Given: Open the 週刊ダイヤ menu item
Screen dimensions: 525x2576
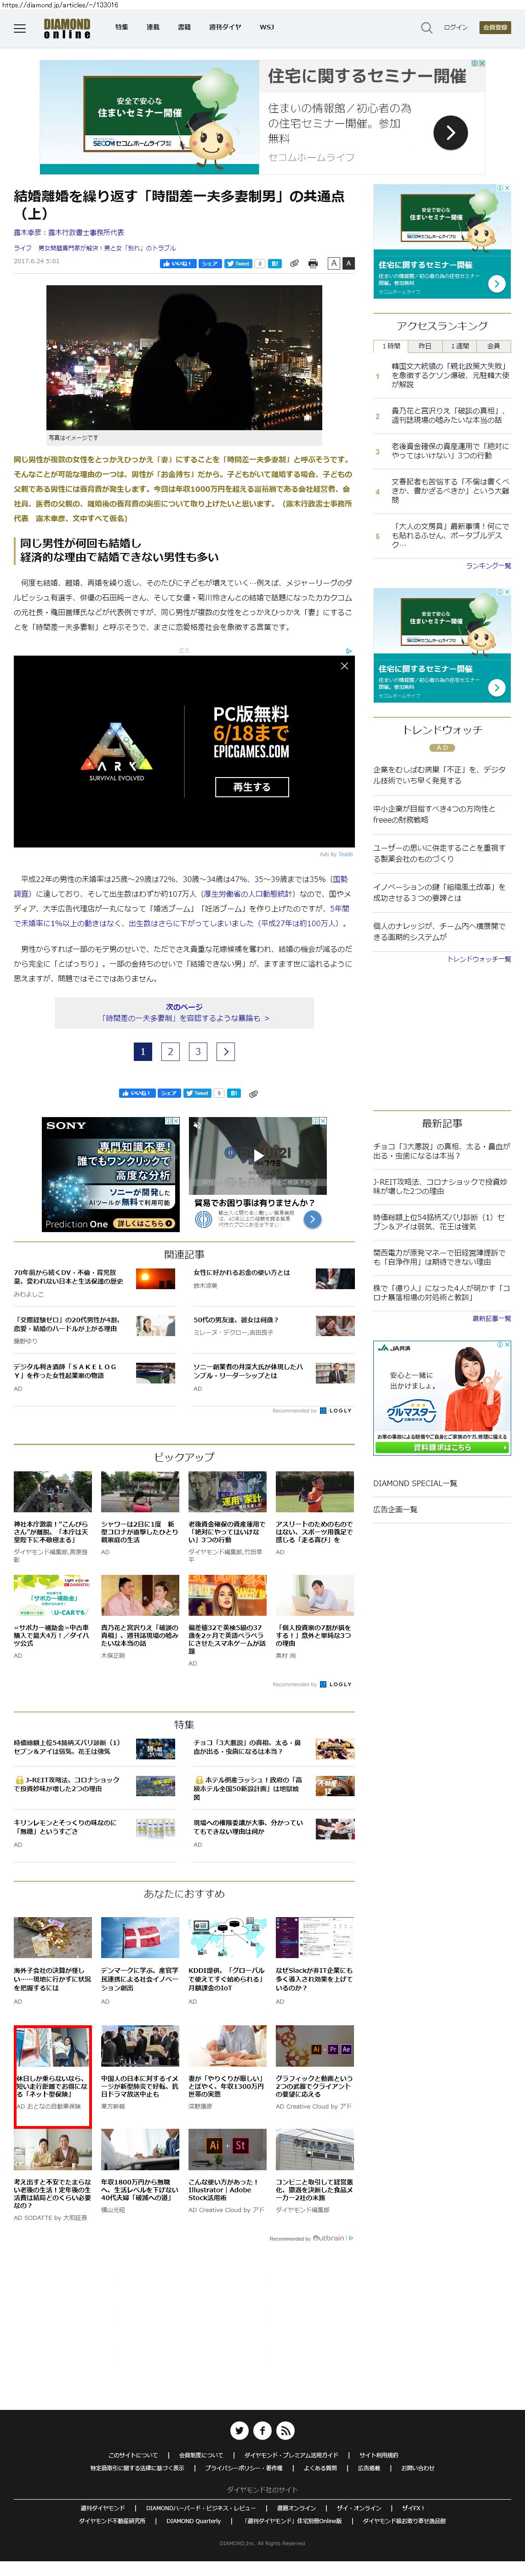Looking at the screenshot, I should pos(224,28).
